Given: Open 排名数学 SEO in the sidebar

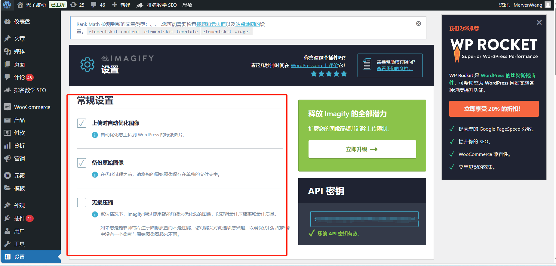Looking at the screenshot, I should tap(30, 90).
